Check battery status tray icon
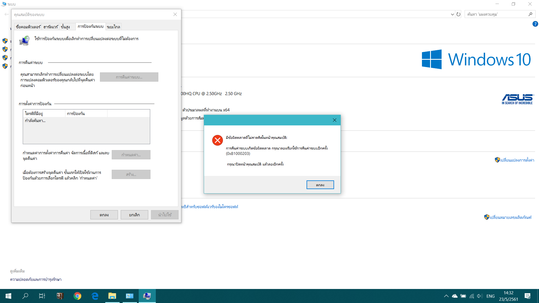539x303 pixels. pos(463,296)
